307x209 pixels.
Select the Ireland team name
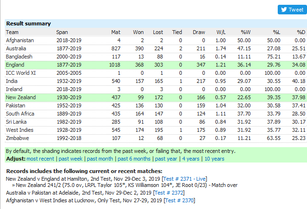pyautogui.click(x=14, y=89)
